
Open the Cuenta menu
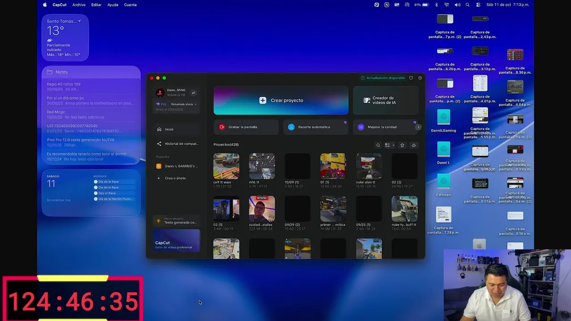click(x=130, y=5)
